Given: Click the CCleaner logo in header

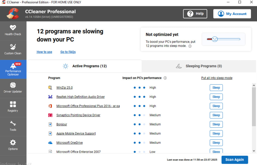Looking at the screenshot, I should [x=13, y=14].
